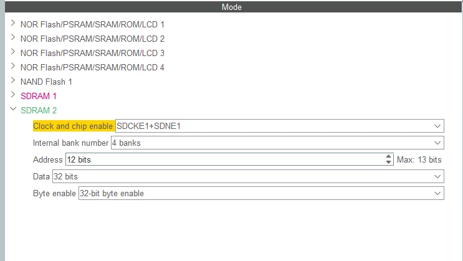This screenshot has width=463, height=261.
Task: Click the Internal bank number label
Action: (70, 143)
